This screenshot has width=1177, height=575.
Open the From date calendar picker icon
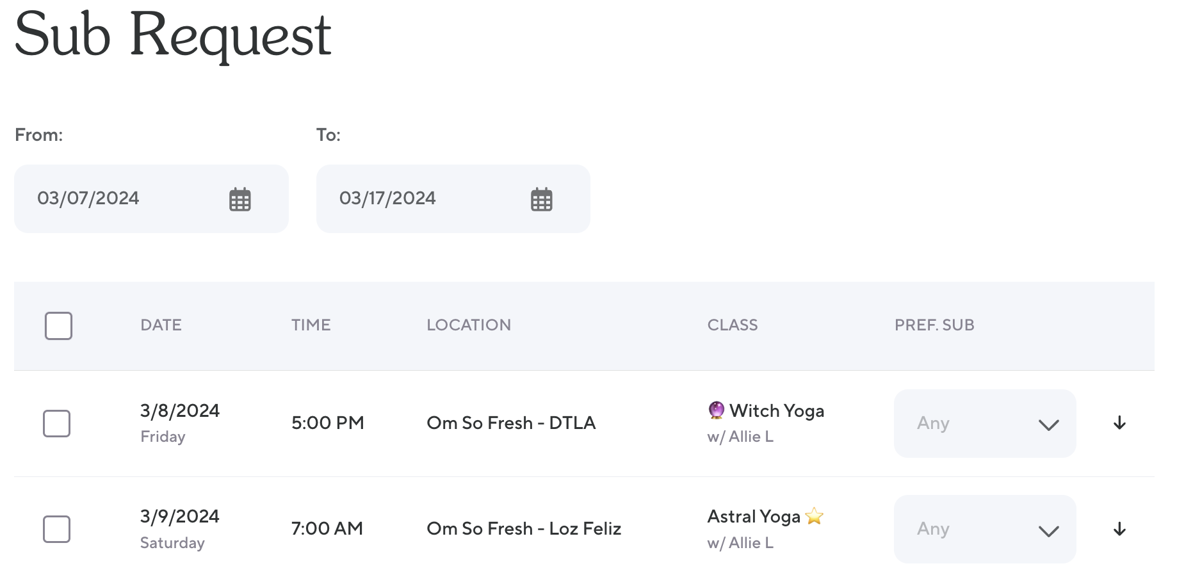click(240, 200)
